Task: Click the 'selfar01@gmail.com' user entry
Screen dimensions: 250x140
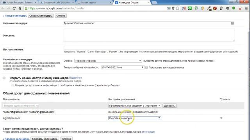Action: pos(29,112)
